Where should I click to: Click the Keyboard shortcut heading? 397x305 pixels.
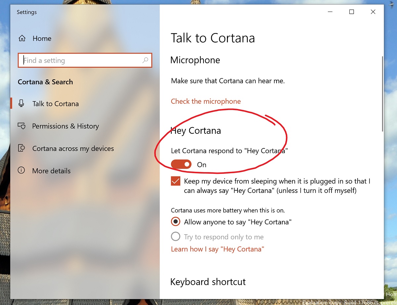click(x=208, y=282)
